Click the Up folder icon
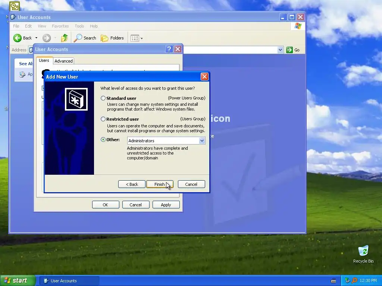 [x=65, y=38]
